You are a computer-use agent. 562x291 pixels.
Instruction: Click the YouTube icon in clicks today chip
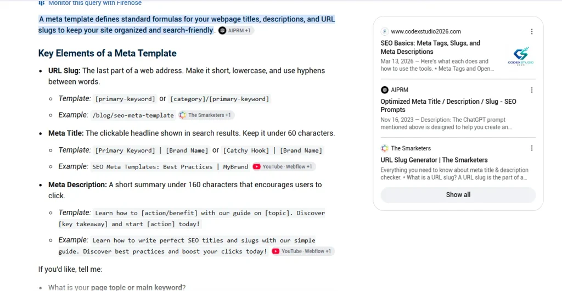276,251
